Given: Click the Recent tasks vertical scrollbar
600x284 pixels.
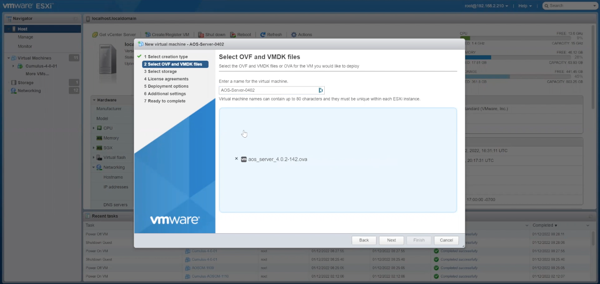Looking at the screenshot, I should (x=593, y=239).
